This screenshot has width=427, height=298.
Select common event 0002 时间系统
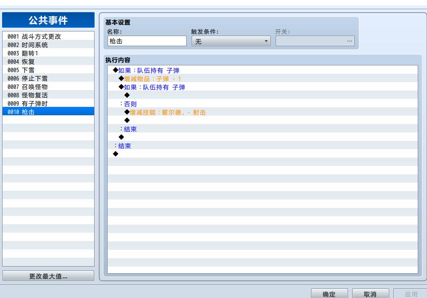point(48,44)
